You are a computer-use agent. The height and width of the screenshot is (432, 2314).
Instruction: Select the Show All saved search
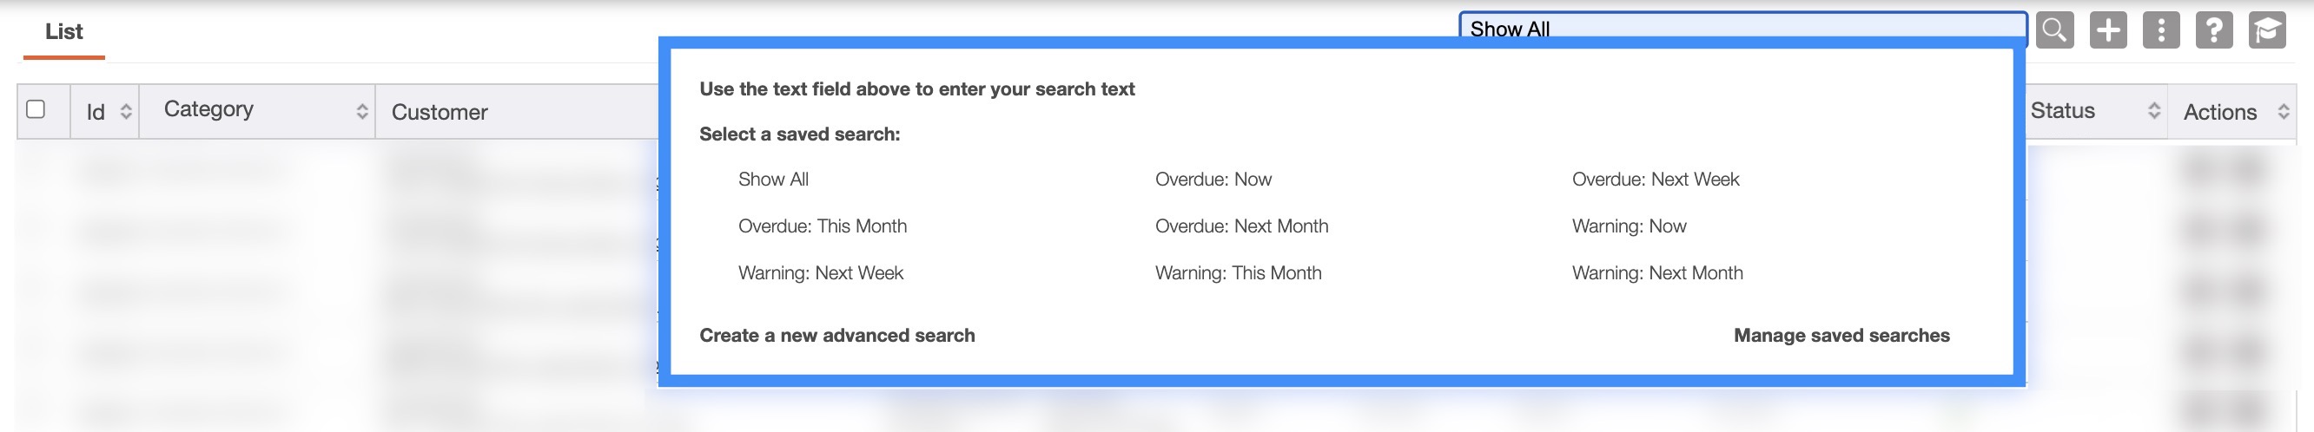tap(772, 180)
